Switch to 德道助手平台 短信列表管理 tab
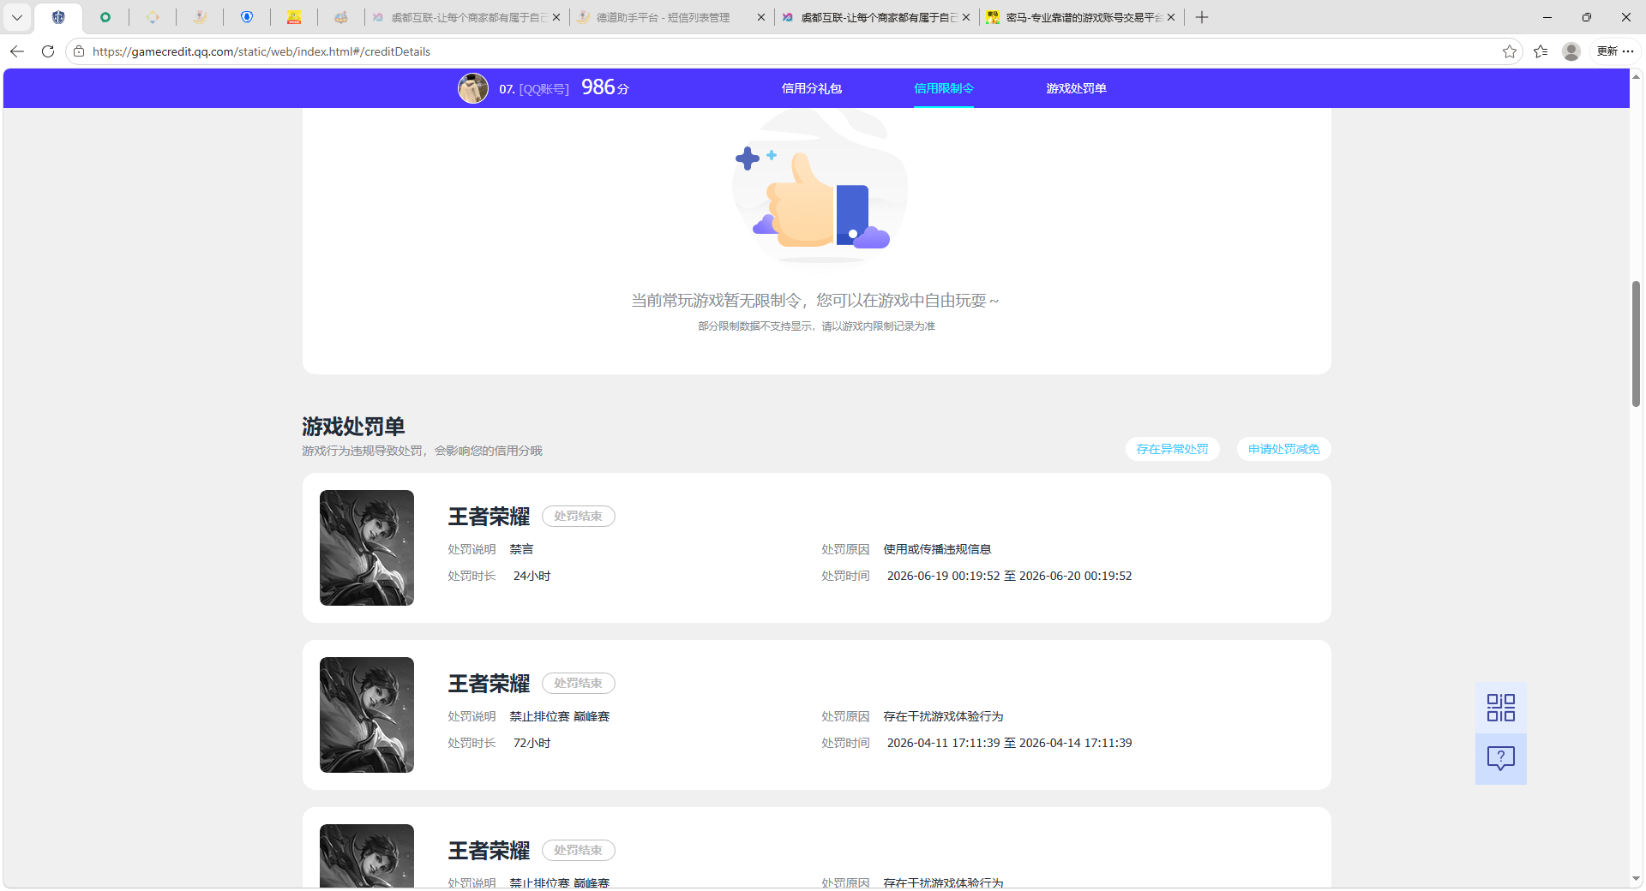 click(x=664, y=17)
